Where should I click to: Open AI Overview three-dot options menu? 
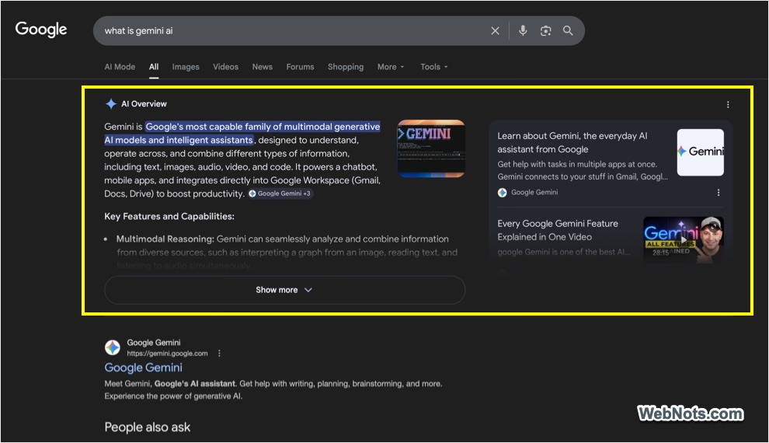point(728,104)
